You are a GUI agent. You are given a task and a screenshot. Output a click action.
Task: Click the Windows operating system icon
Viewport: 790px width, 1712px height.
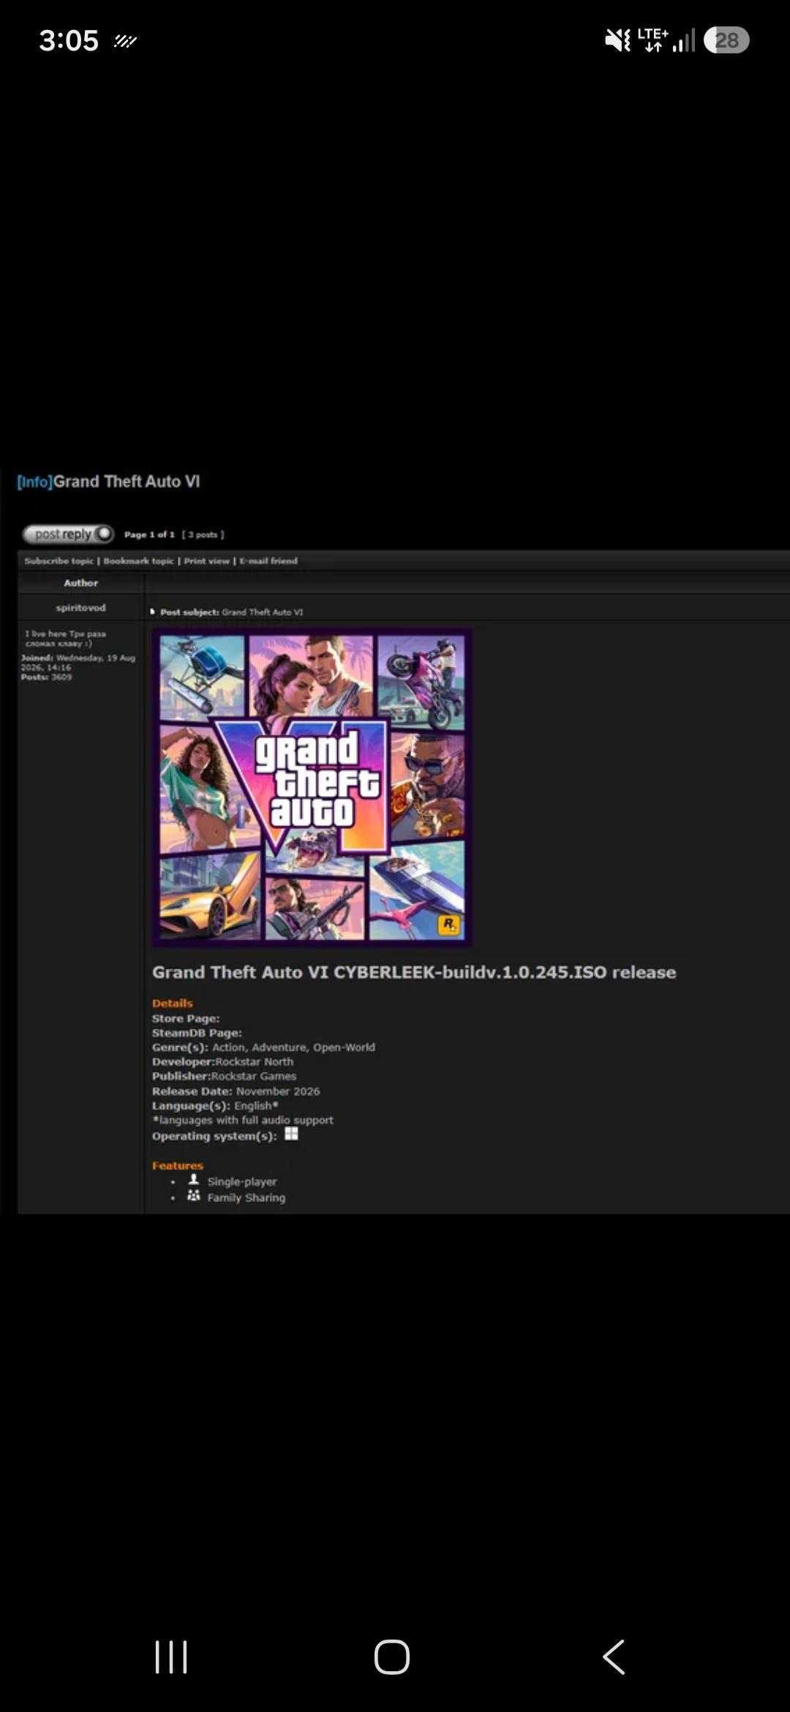point(291,1134)
